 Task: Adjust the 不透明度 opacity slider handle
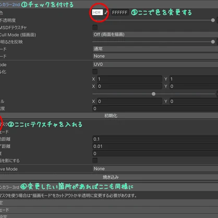point(213,20)
